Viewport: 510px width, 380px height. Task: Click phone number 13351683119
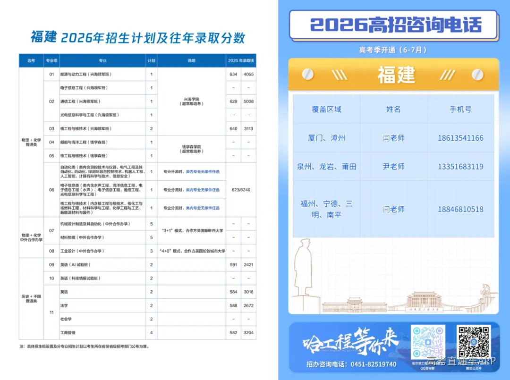(460, 167)
